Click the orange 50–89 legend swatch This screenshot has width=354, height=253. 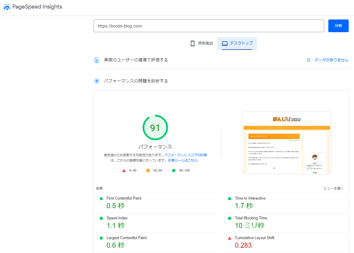pyautogui.click(x=148, y=170)
